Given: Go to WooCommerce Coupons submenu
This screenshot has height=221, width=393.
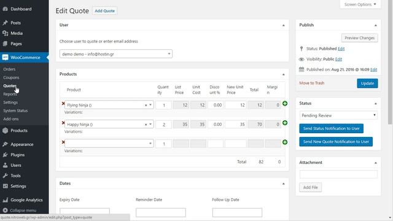Looking at the screenshot, I should pos(11,78).
